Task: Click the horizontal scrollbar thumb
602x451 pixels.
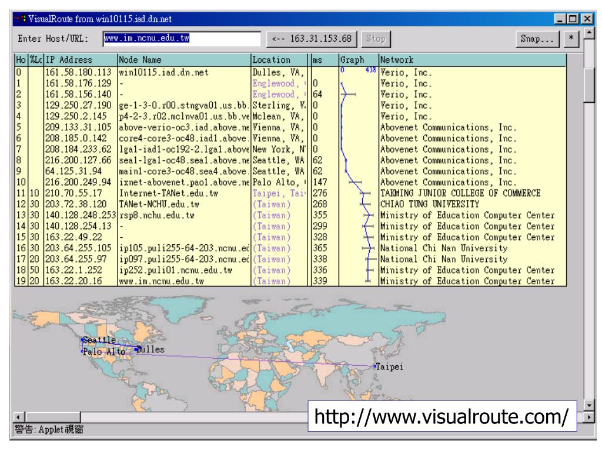Action: (x=52, y=417)
